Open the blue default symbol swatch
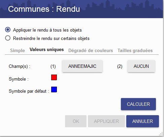Image resolution: width=164 pixels, height=137 pixels. pyautogui.click(x=54, y=89)
